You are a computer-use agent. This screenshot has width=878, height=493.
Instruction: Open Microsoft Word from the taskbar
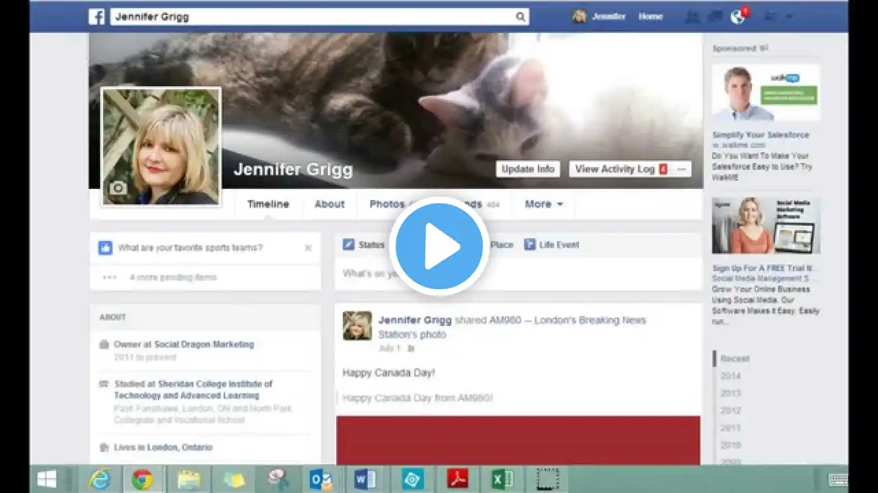click(365, 479)
